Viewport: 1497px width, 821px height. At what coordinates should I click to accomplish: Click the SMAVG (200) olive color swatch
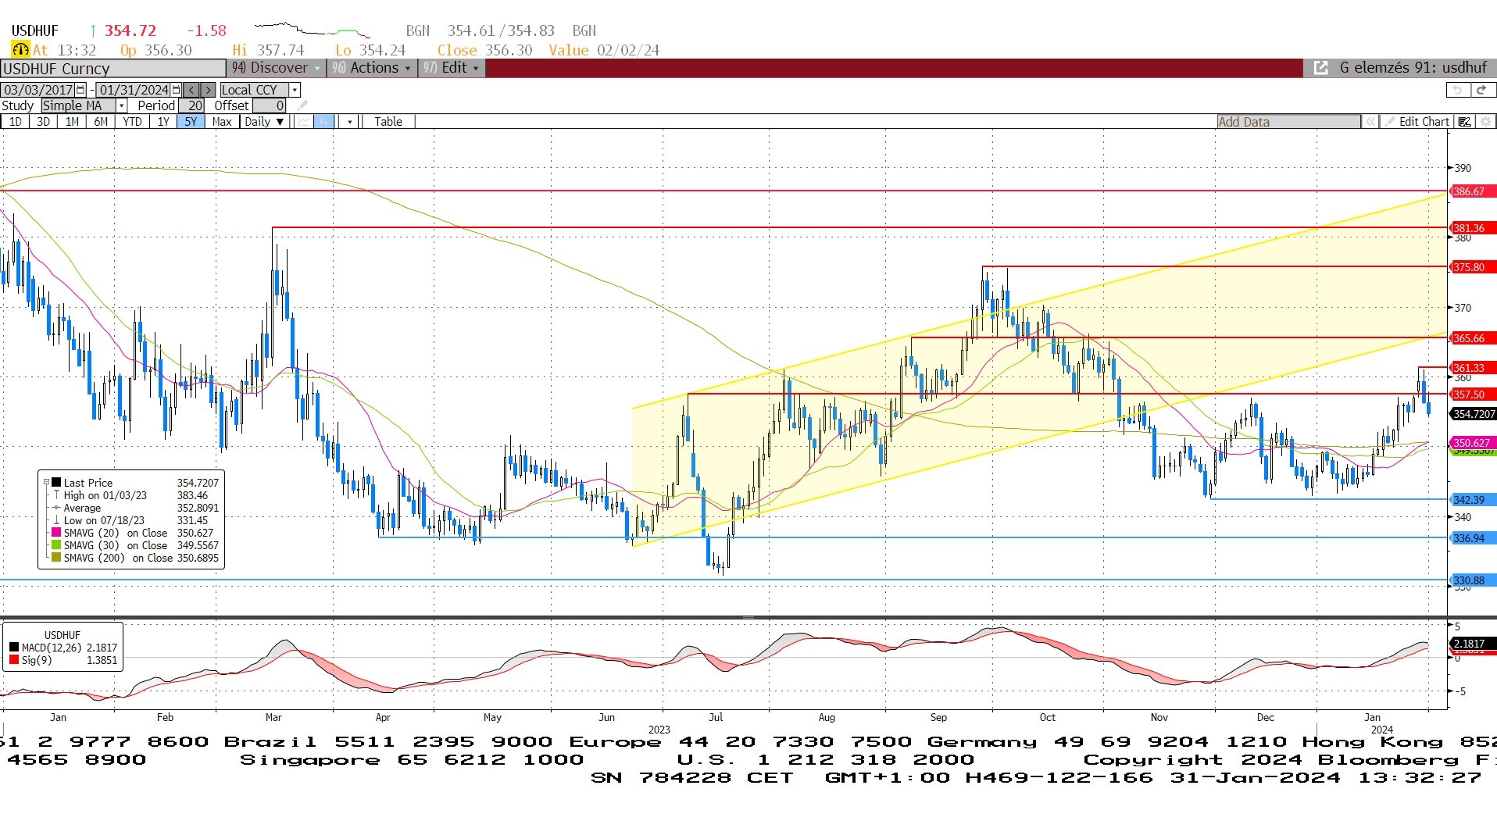click(x=56, y=558)
